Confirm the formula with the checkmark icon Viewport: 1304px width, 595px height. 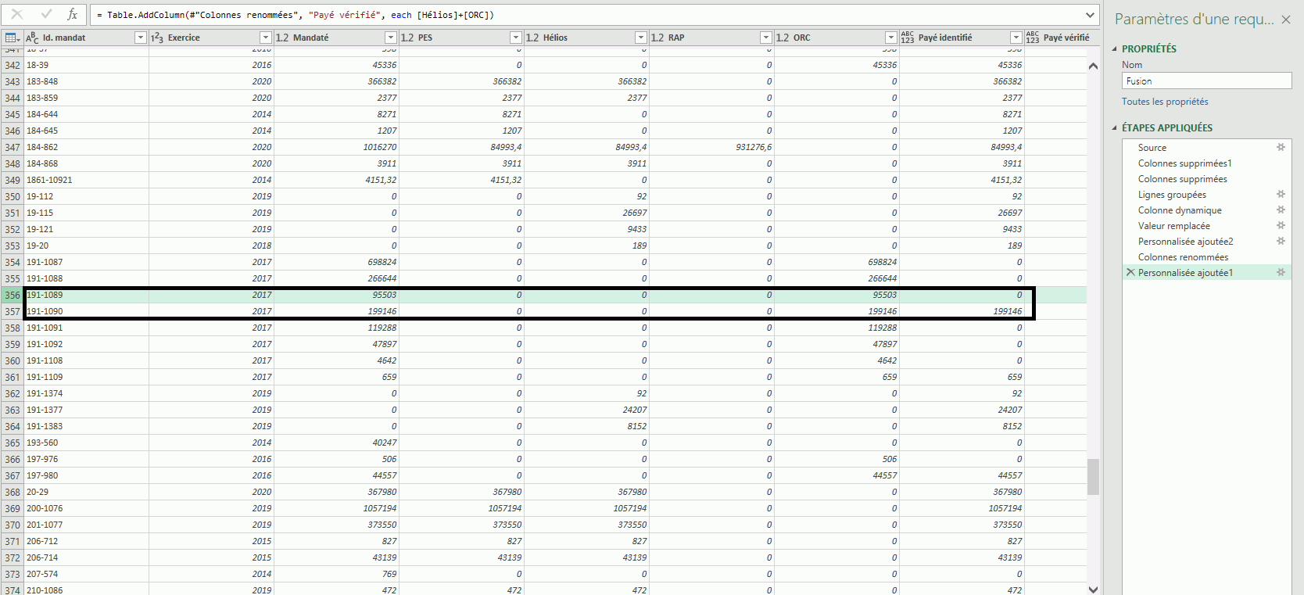46,14
